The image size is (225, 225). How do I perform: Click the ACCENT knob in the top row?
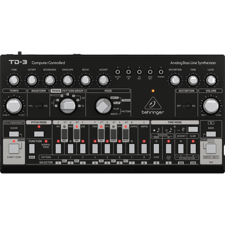(x=103, y=80)
